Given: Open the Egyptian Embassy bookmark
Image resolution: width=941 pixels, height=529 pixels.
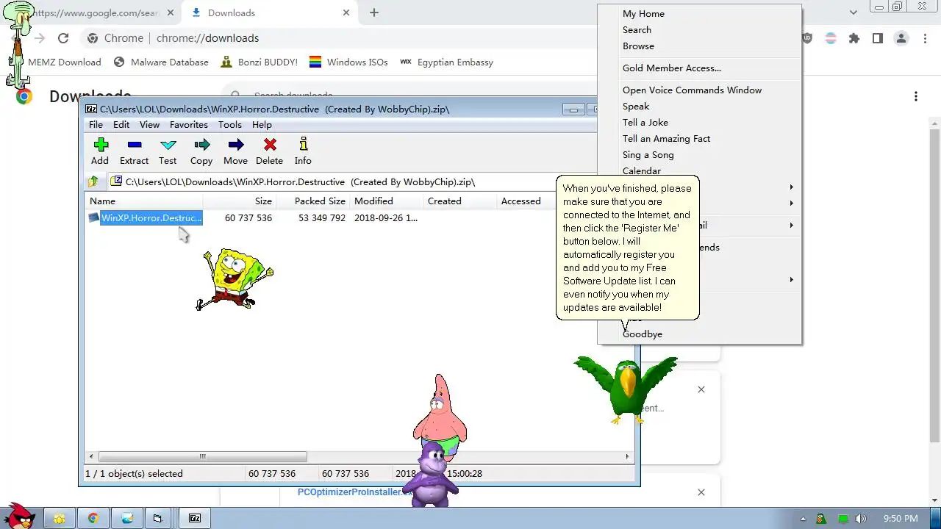Looking at the screenshot, I should pos(446,62).
